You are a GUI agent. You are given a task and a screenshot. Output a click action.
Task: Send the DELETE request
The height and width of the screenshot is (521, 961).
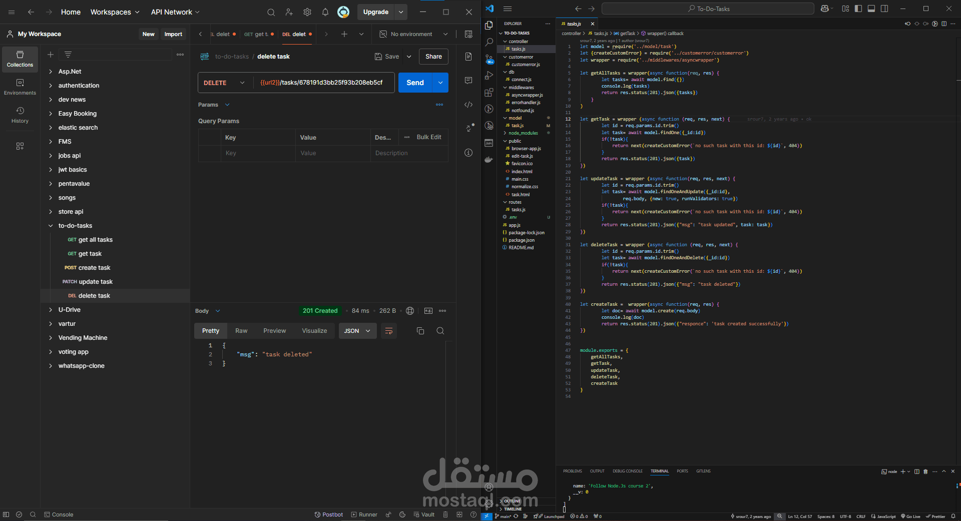(x=415, y=83)
